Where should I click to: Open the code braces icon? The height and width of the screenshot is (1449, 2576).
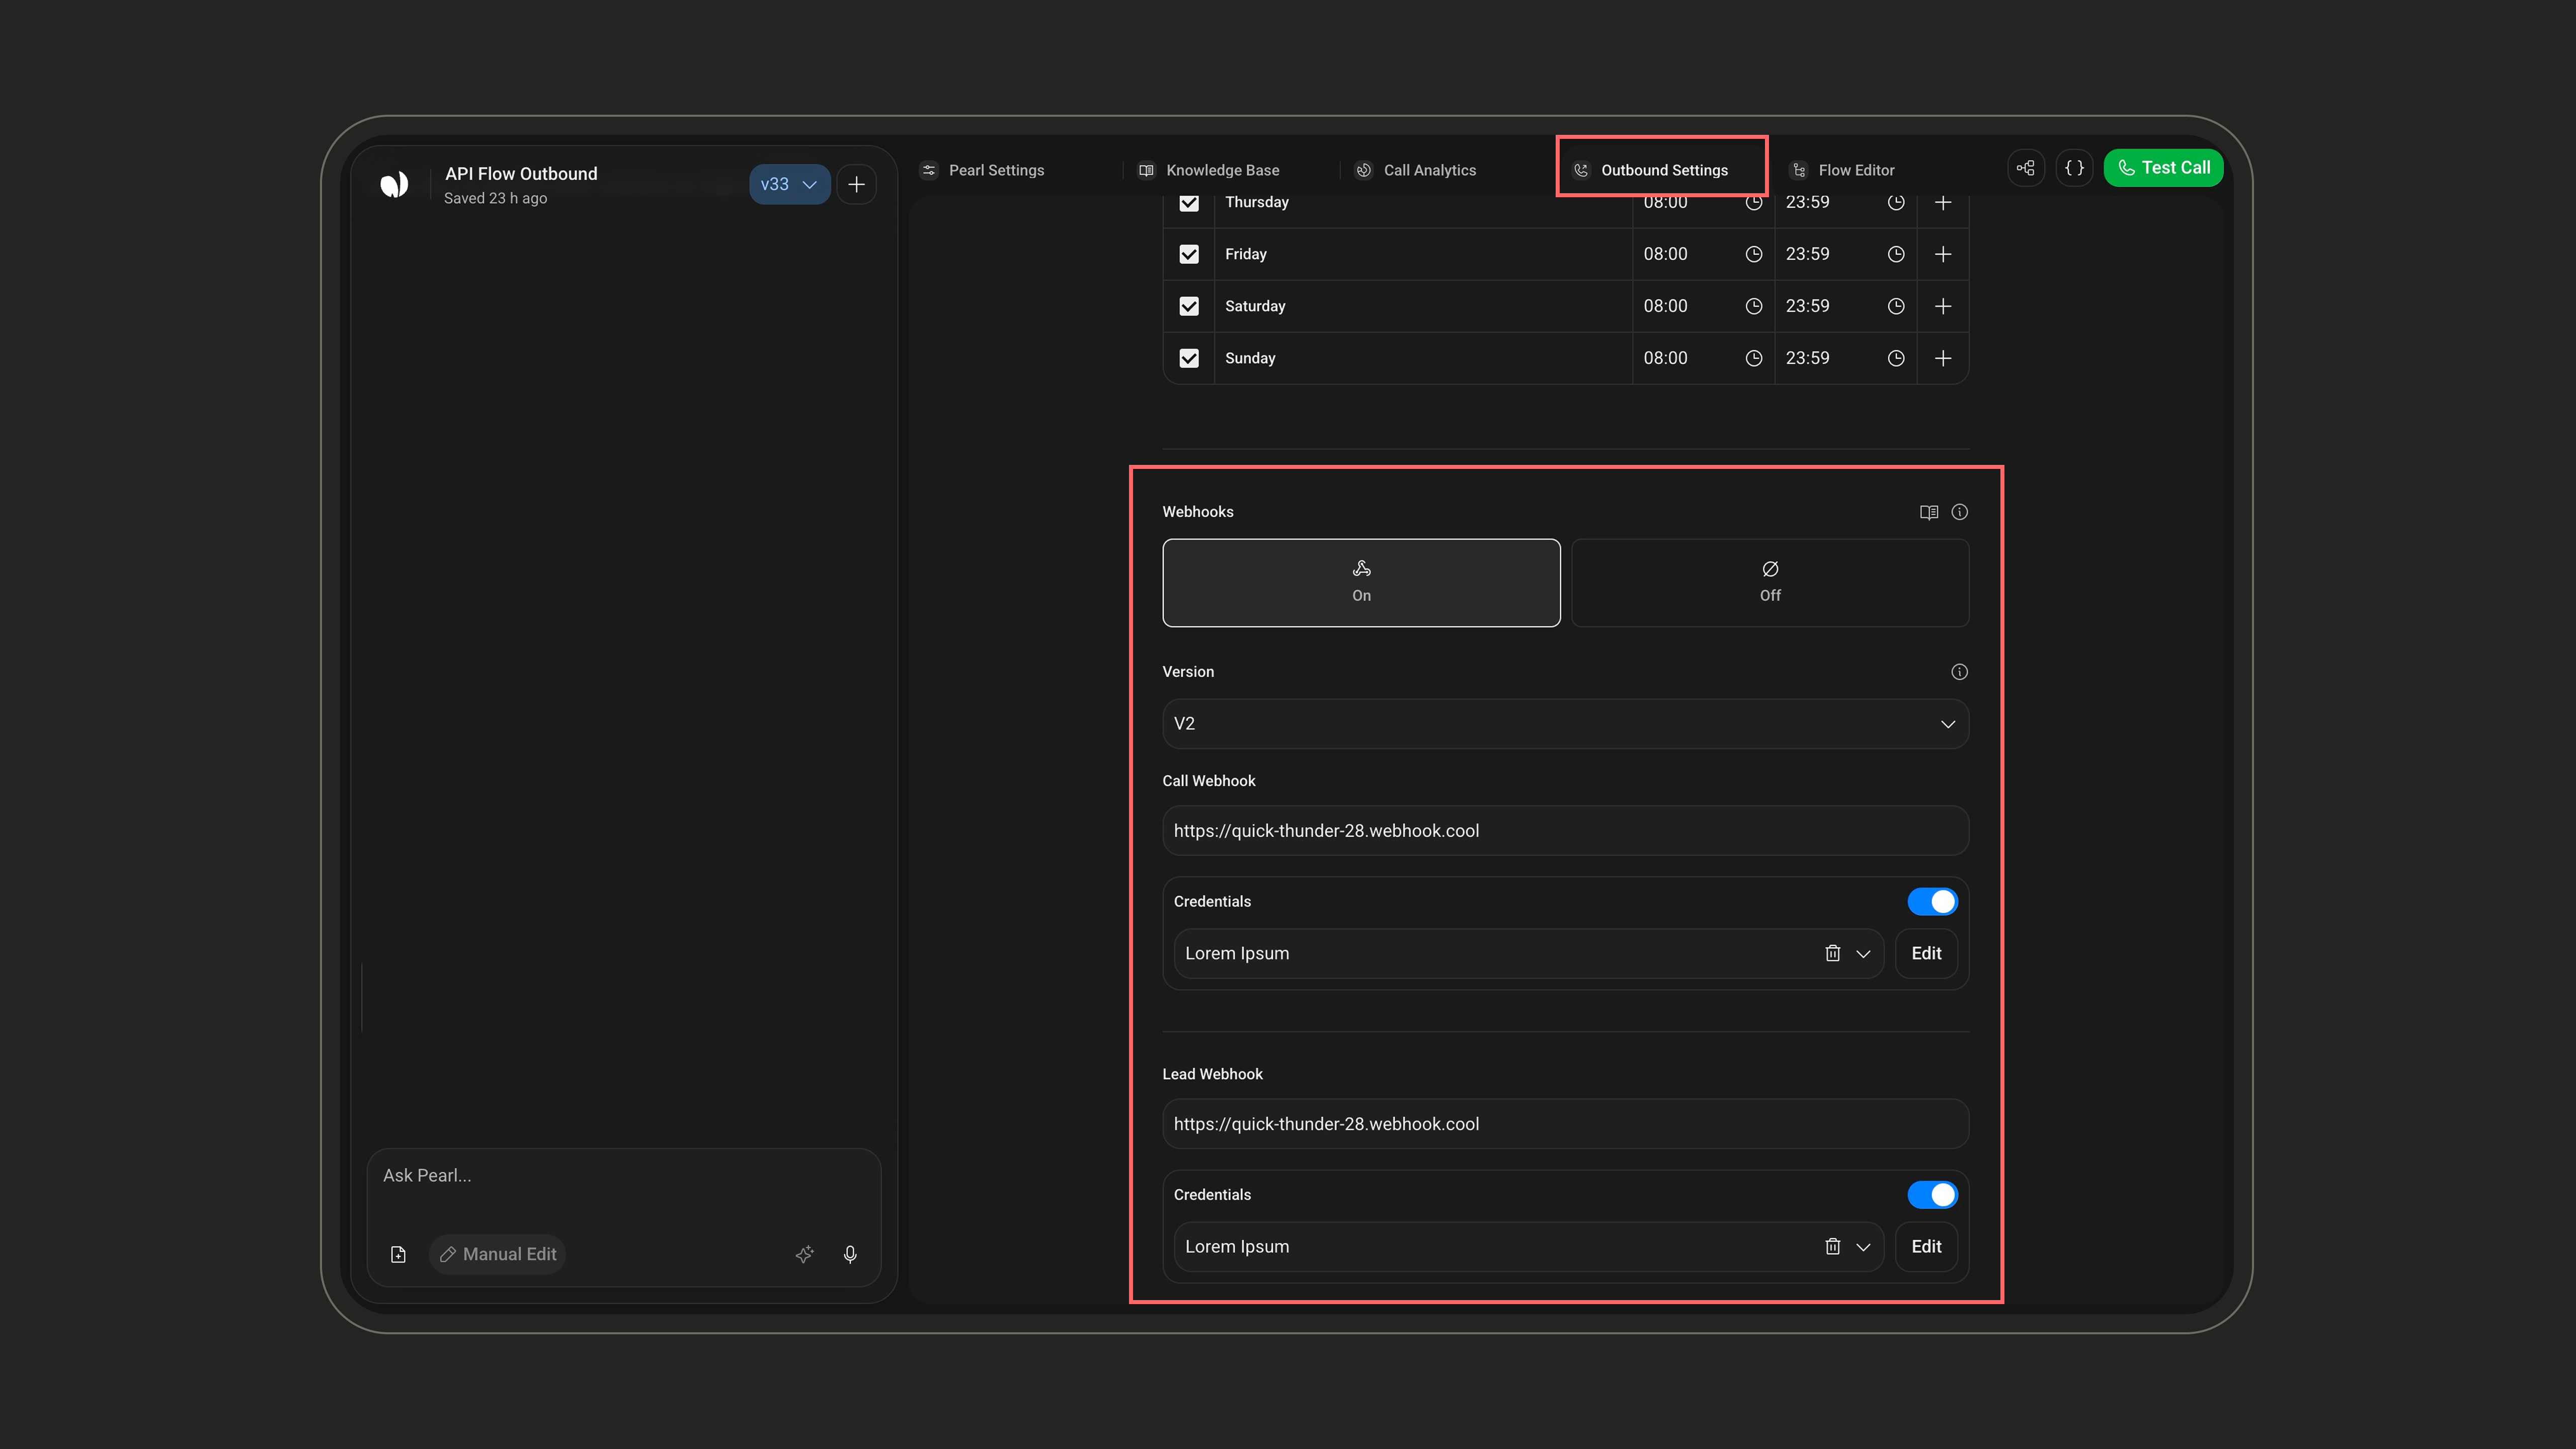[2074, 168]
